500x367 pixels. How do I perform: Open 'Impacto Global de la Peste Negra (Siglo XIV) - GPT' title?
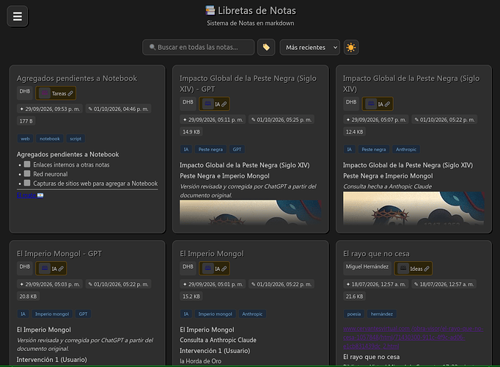[248, 84]
